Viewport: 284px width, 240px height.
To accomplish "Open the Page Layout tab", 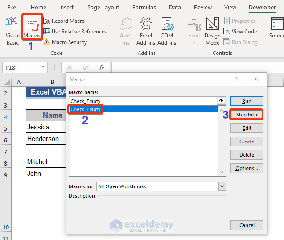I will [x=103, y=8].
